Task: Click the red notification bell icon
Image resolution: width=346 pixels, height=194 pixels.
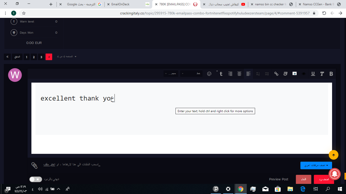Action: (334, 174)
